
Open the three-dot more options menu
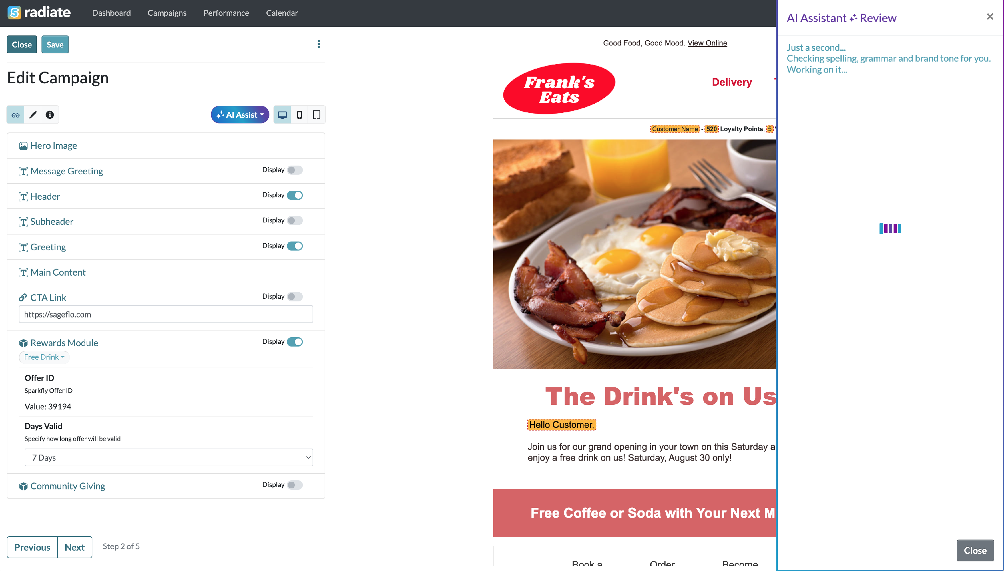click(x=319, y=44)
